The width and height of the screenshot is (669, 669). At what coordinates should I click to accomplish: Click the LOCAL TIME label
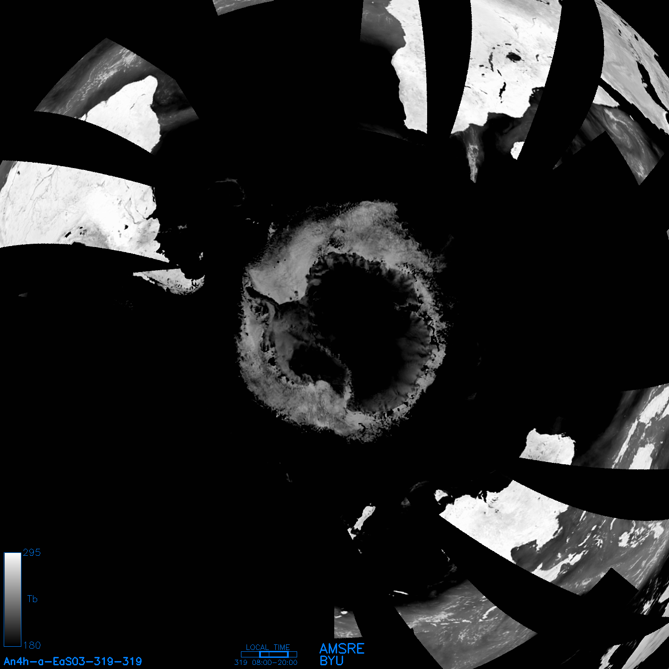[x=268, y=647]
